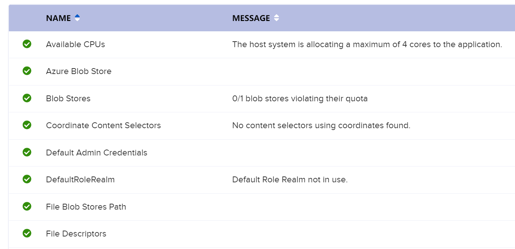Click the blob stores quota violation message
The width and height of the screenshot is (515, 249).
(300, 98)
